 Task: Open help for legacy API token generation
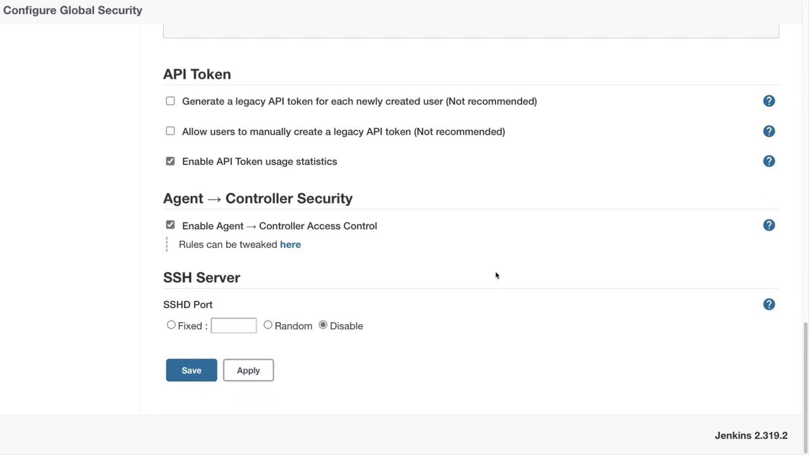point(769,101)
